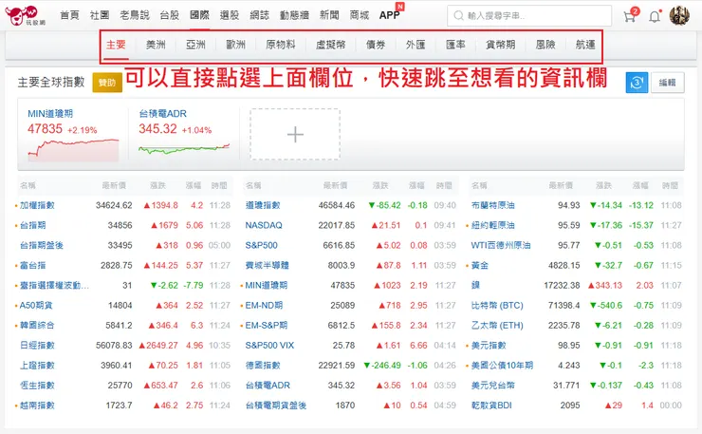The image size is (702, 434).
Task: Open the notification bell
Action: (x=655, y=16)
